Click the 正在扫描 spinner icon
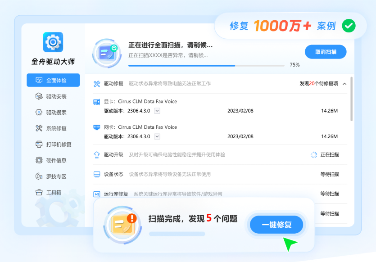The height and width of the screenshot is (262, 376). (x=314, y=154)
